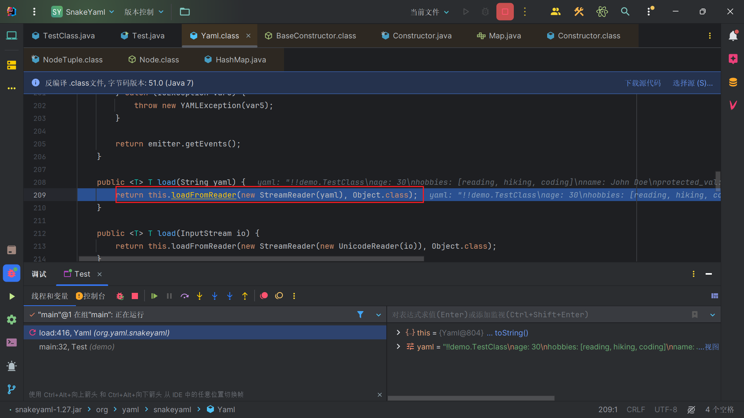The width and height of the screenshot is (744, 418).
Task: Expand evaluate expression history dropdown
Action: [712, 315]
